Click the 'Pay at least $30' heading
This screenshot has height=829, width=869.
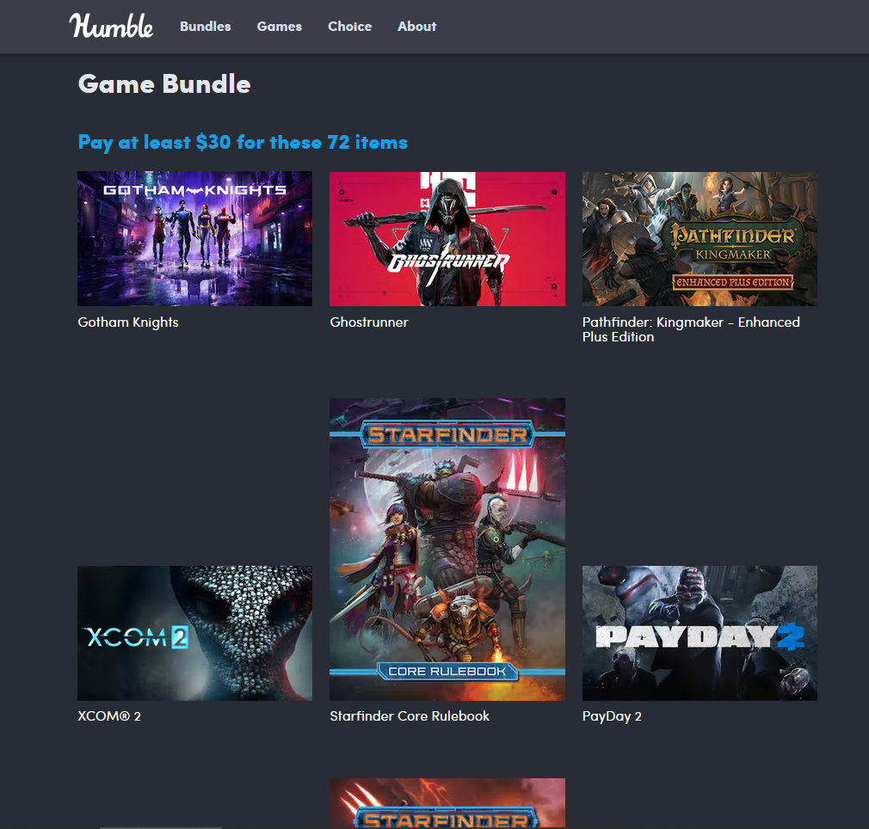click(243, 142)
